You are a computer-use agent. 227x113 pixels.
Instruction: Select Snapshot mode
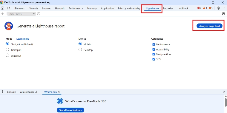(7, 55)
